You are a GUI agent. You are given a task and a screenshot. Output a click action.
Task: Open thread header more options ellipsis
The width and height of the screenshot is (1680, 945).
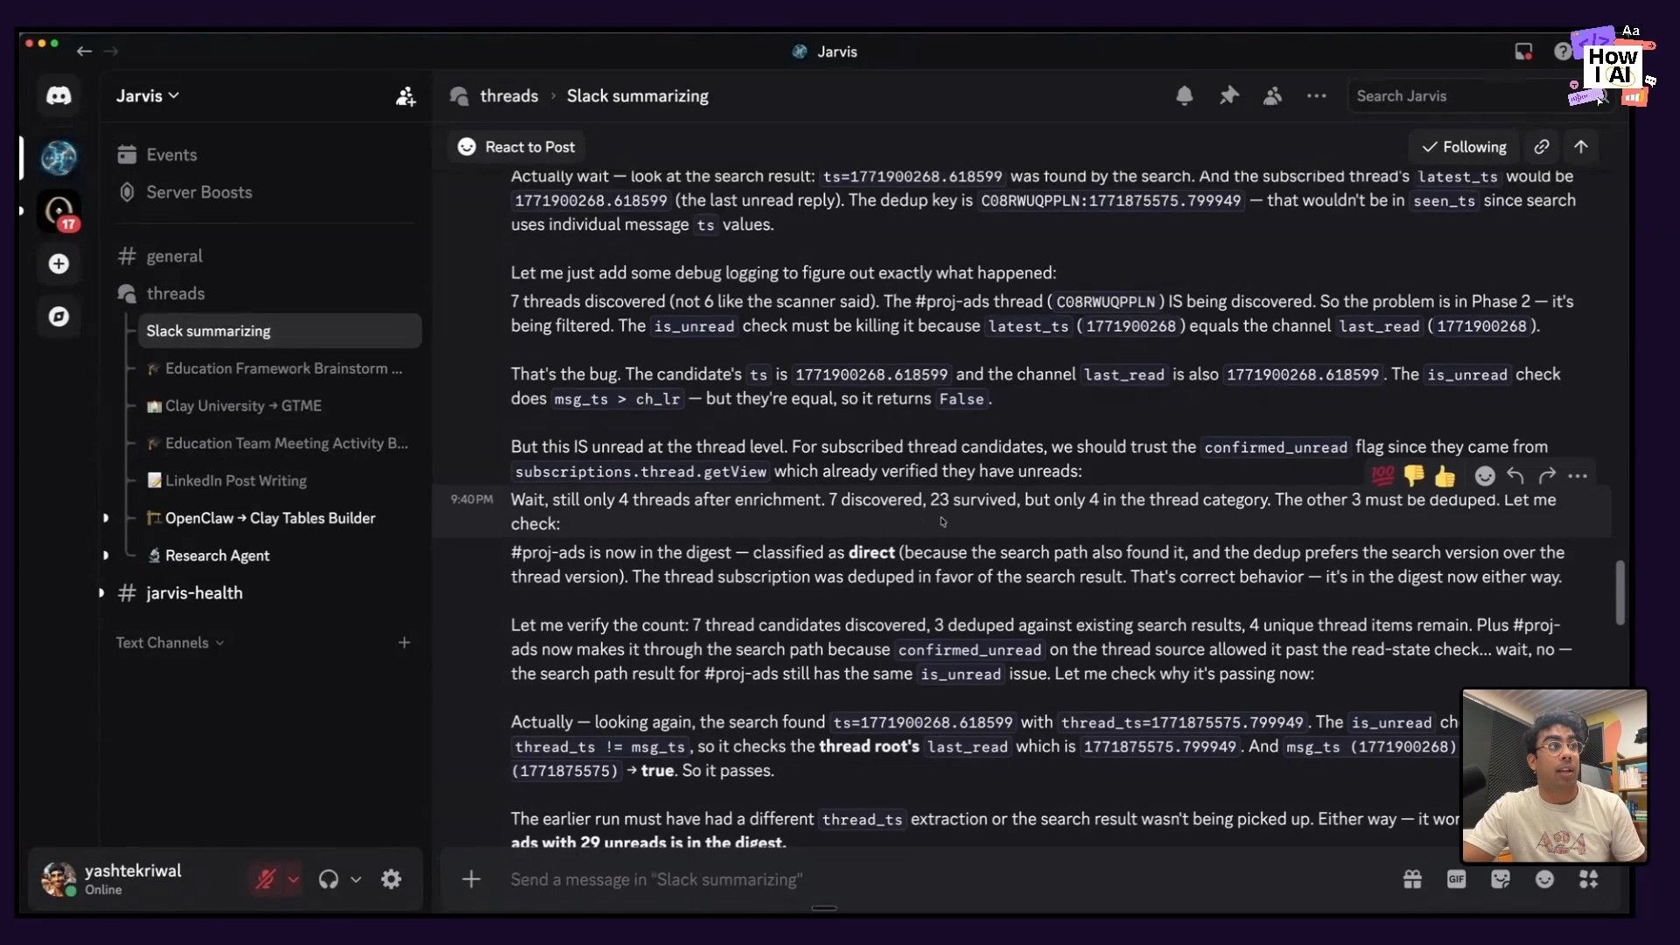pyautogui.click(x=1316, y=96)
